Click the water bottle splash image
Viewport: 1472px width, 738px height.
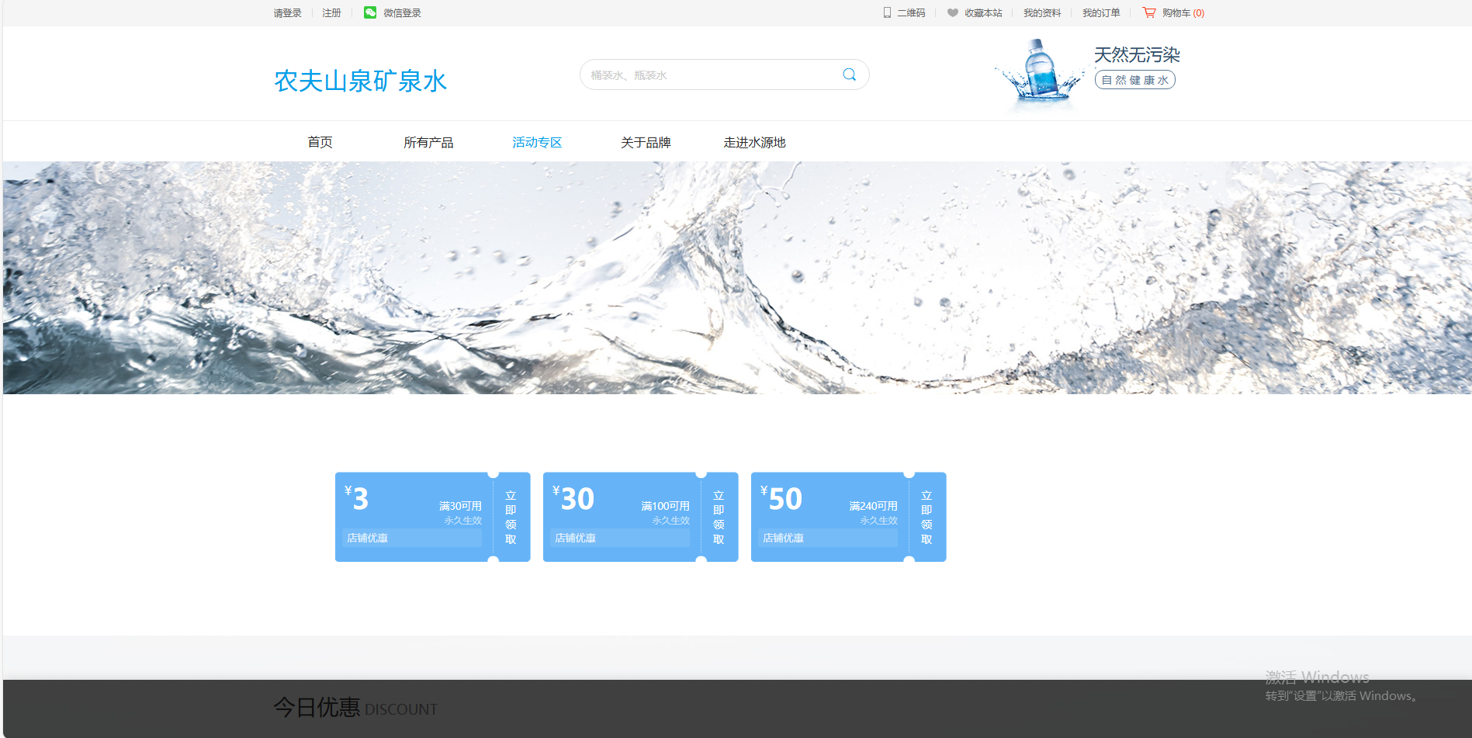[1039, 71]
